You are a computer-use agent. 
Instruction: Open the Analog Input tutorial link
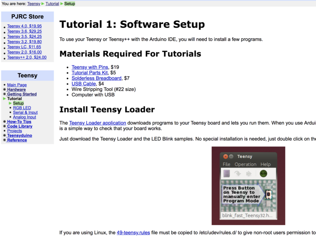pos(24,117)
